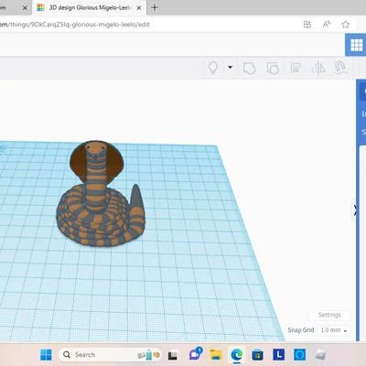Open the workplane Settings button
Viewport: 366px width, 366px height.
pyautogui.click(x=329, y=315)
